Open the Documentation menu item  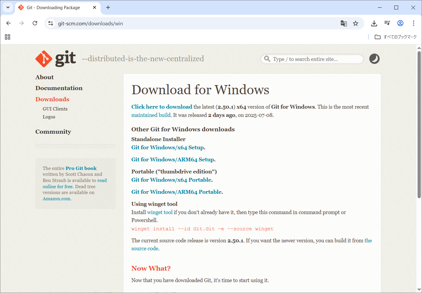click(59, 88)
